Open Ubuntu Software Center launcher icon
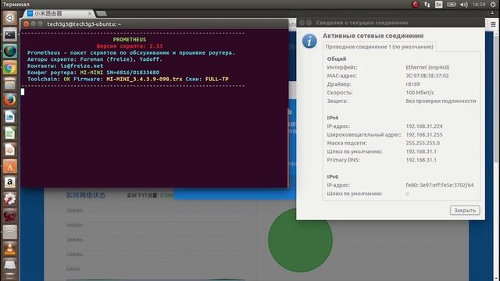 9,166
